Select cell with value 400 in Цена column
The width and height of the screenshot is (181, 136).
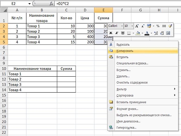point(85,37)
